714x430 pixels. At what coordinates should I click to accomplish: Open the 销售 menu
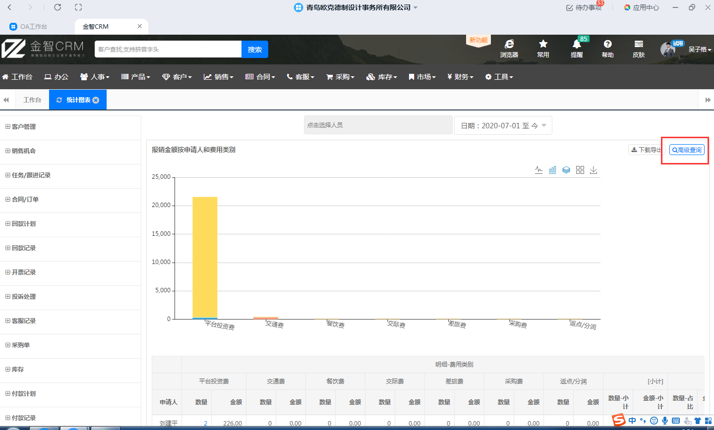[x=219, y=77]
